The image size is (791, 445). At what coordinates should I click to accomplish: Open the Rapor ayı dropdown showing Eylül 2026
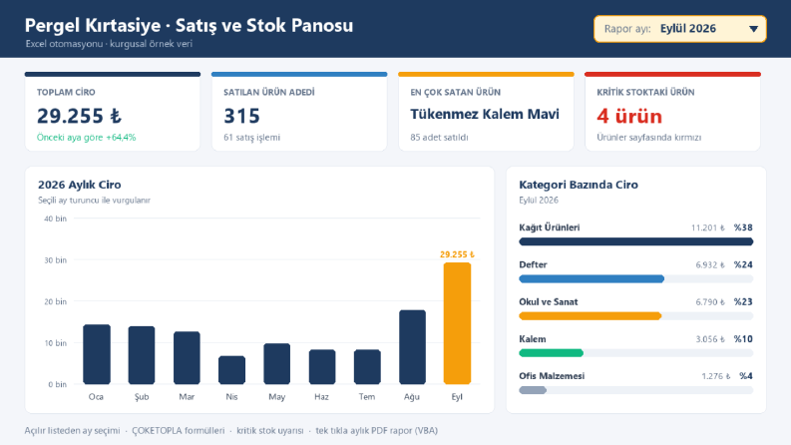(x=680, y=29)
